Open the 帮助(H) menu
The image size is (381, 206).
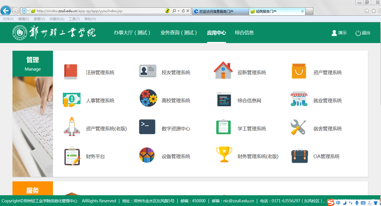(90, 19)
